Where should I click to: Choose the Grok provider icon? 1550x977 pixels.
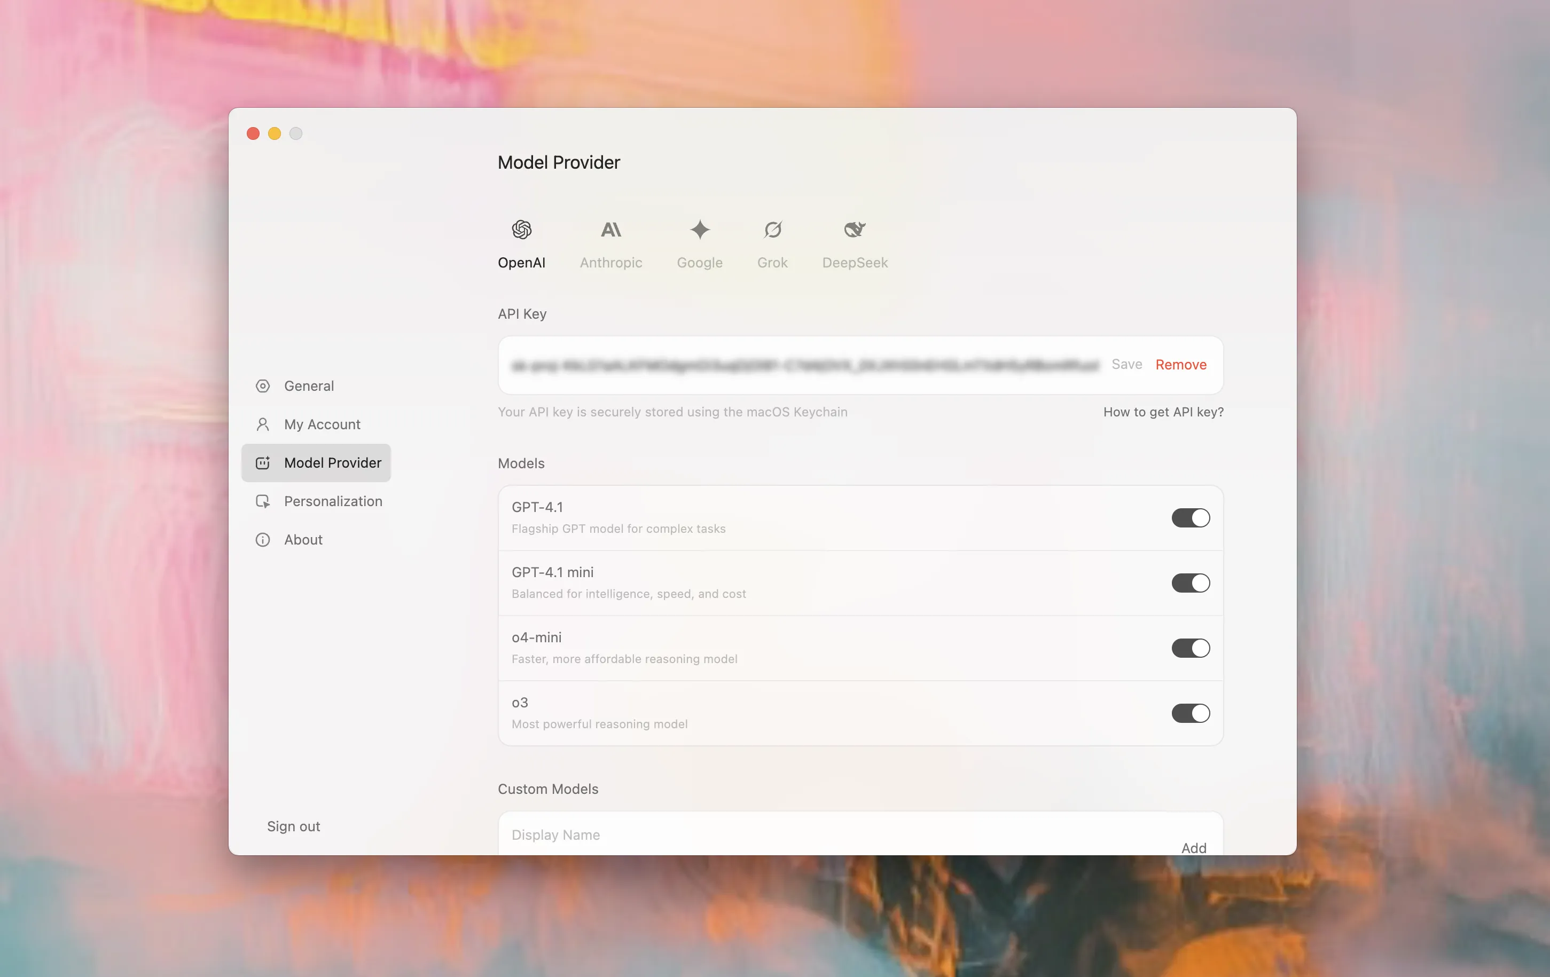772,231
